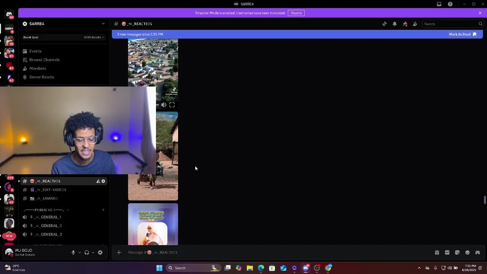Open the weather widget showing 25°C
Viewport: 487px width, 274px height.
point(14,268)
